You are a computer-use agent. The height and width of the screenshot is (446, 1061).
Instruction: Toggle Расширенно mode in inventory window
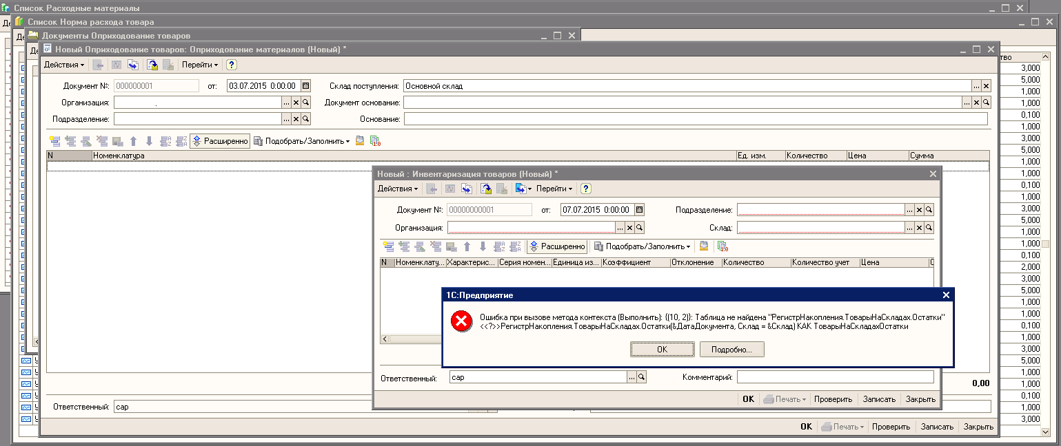(557, 246)
